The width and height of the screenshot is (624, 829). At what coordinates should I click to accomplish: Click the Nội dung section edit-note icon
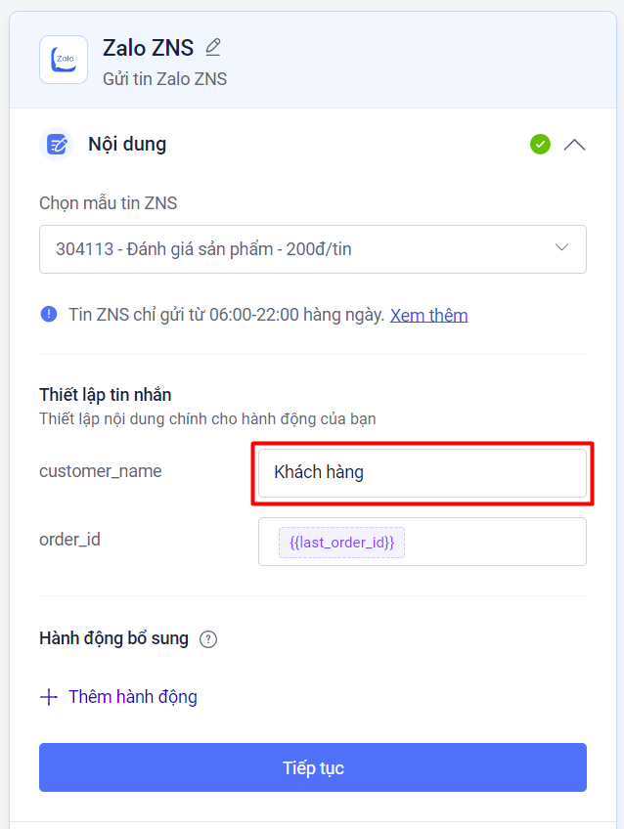coord(58,145)
